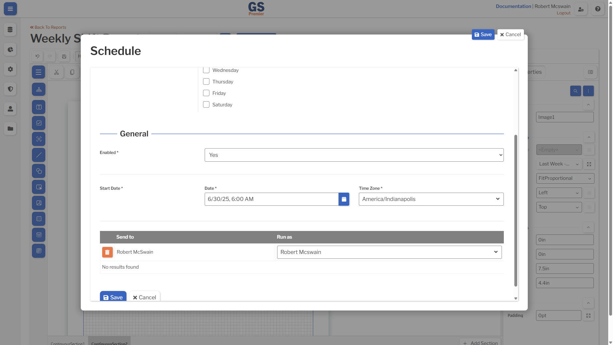This screenshot has height=345, width=613.
Task: Open the Run as Robert Mcswain dropdown
Action: [390, 252]
